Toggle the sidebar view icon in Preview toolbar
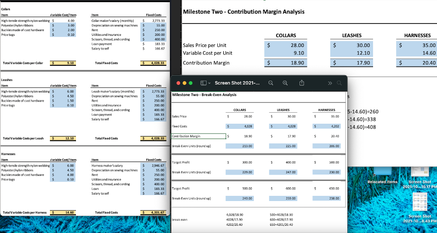 [204, 83]
